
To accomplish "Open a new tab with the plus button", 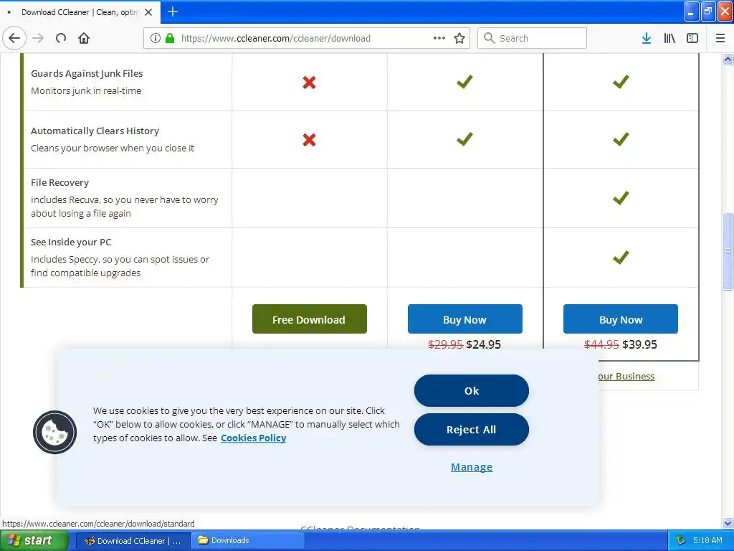I will click(x=173, y=11).
